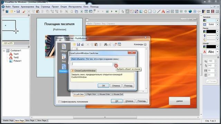Viewport: 221px width, 124px height.
Task: Open the Шрифт color dropdown arrow
Action: pos(217,47)
